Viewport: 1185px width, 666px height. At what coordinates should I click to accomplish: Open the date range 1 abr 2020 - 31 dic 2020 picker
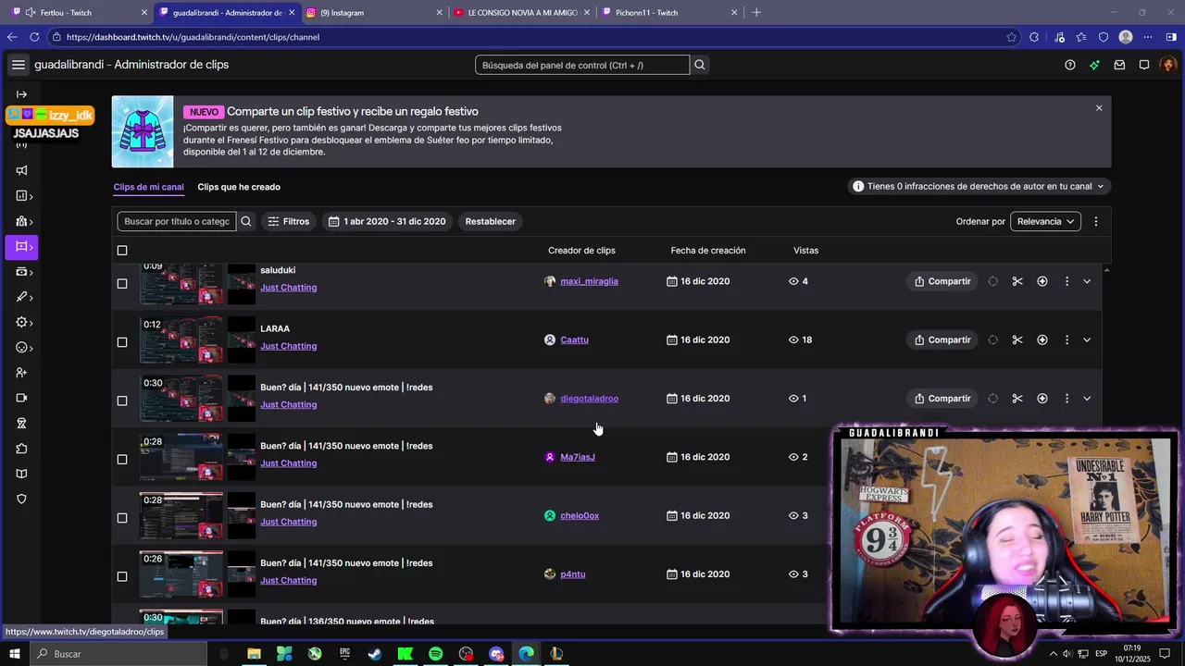click(387, 221)
